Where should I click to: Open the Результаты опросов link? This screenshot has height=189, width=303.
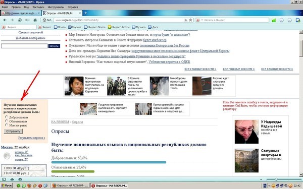point(32,138)
